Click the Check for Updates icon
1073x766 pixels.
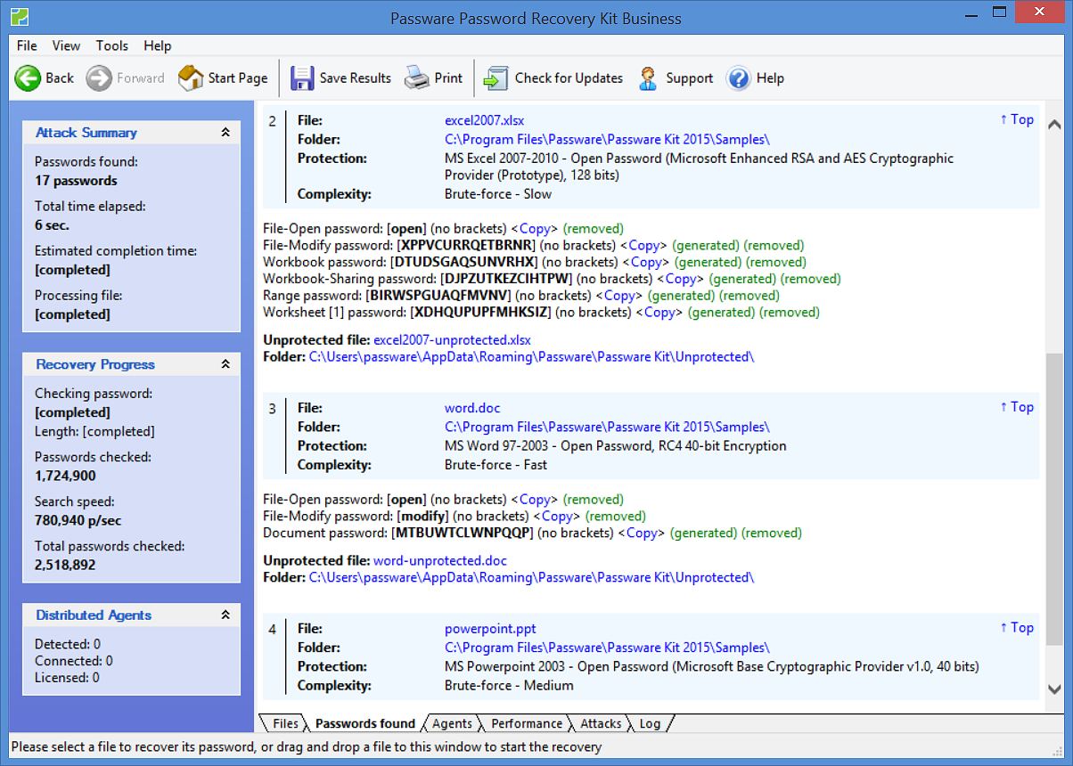496,78
